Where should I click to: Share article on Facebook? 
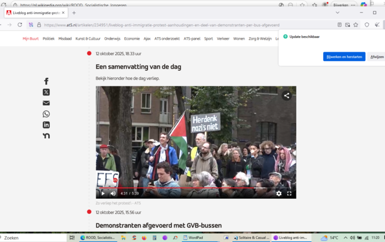pyautogui.click(x=46, y=81)
